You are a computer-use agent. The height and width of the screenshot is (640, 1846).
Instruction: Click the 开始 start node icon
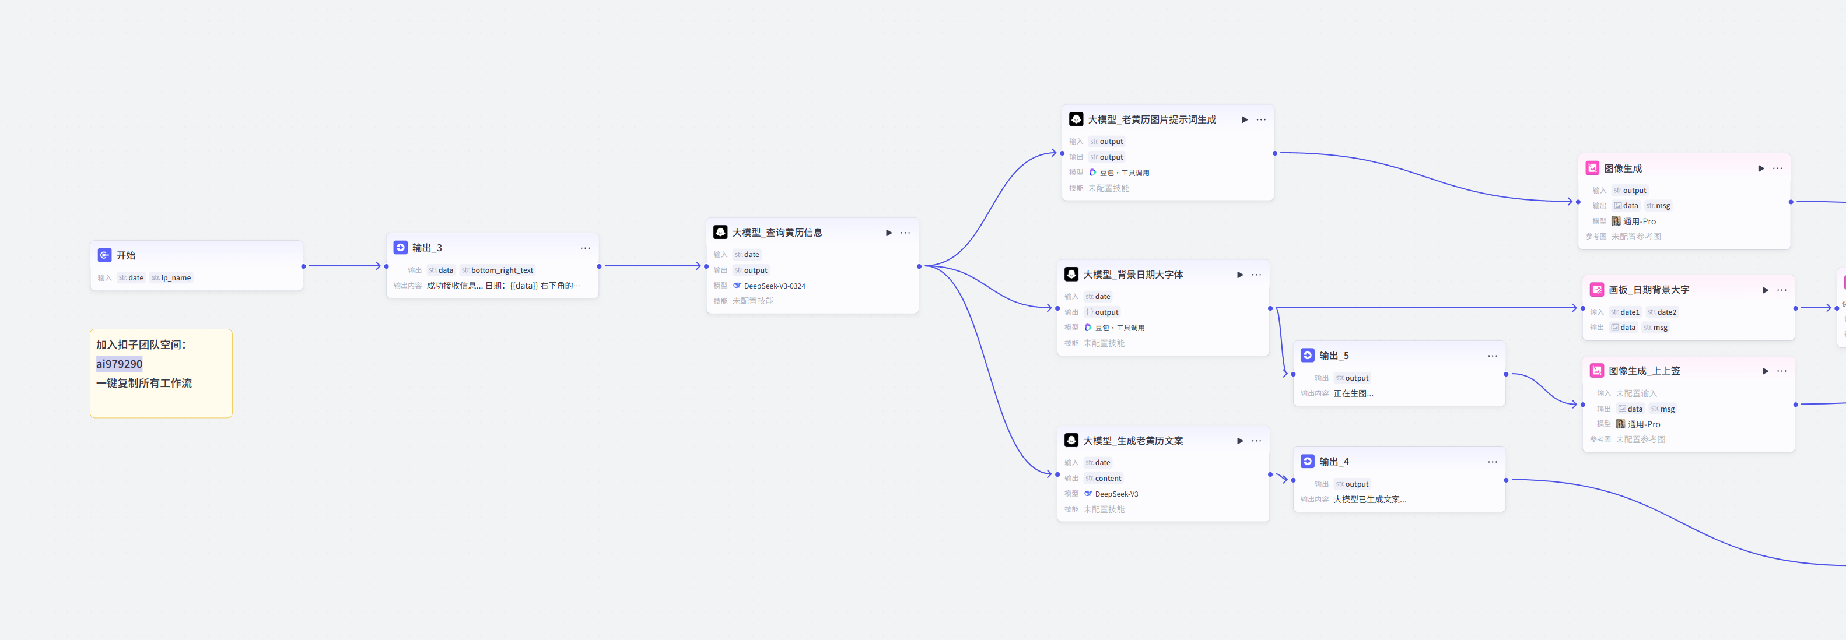pos(104,255)
